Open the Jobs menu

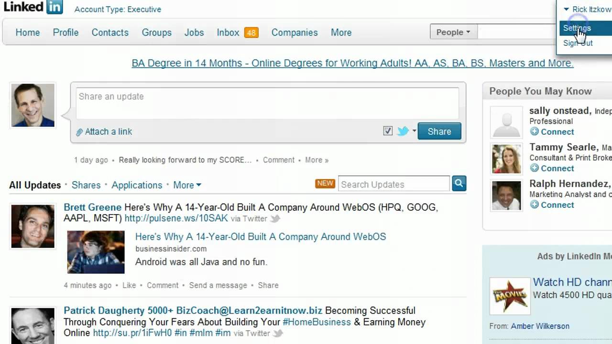[x=194, y=32]
